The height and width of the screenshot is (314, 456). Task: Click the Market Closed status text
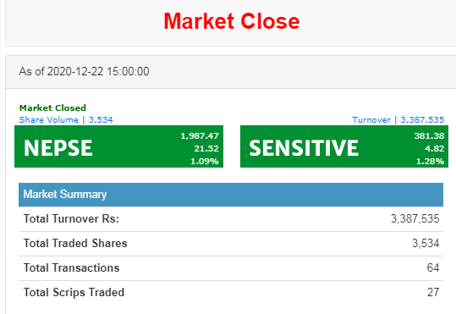coord(52,108)
